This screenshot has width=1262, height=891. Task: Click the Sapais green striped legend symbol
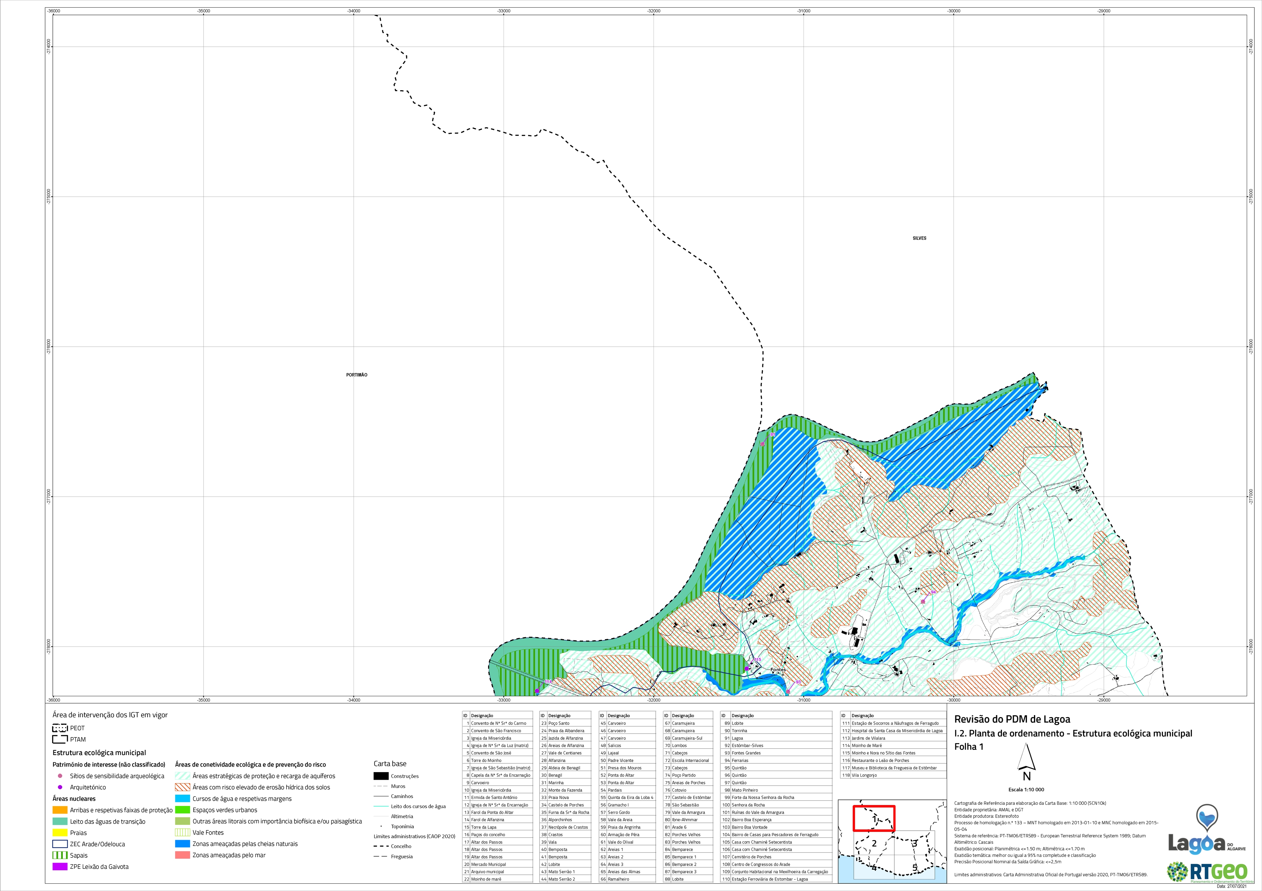pyautogui.click(x=60, y=855)
